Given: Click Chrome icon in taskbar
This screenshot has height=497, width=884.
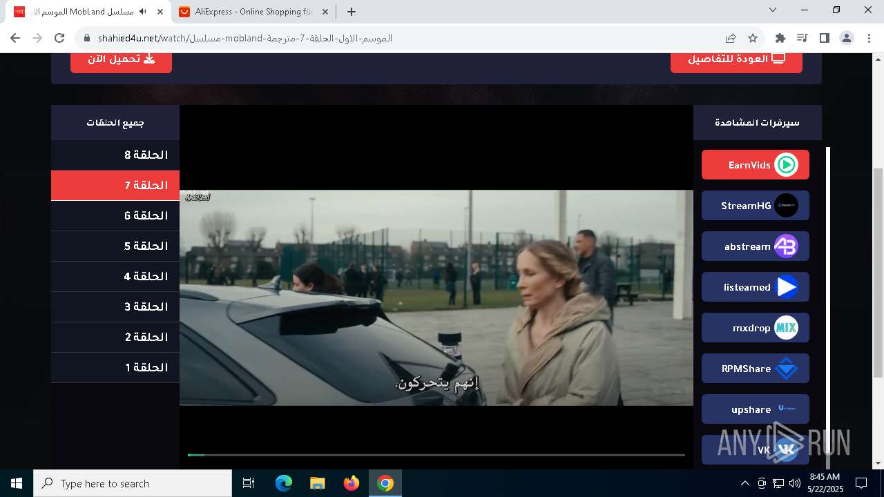Looking at the screenshot, I should click(x=385, y=483).
